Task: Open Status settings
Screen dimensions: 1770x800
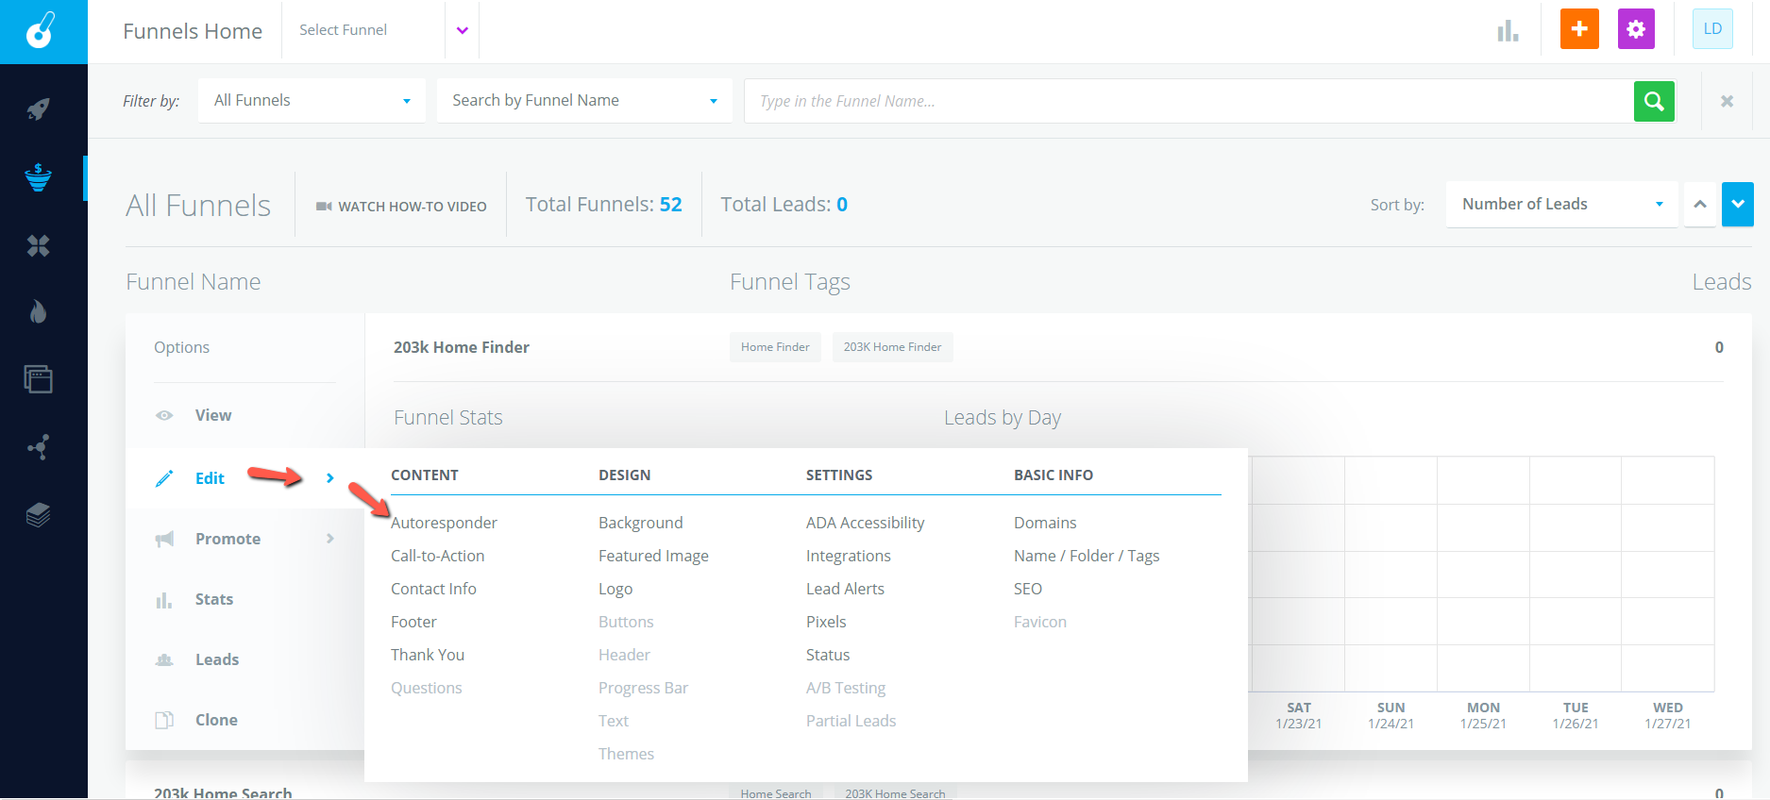Action: coord(828,655)
